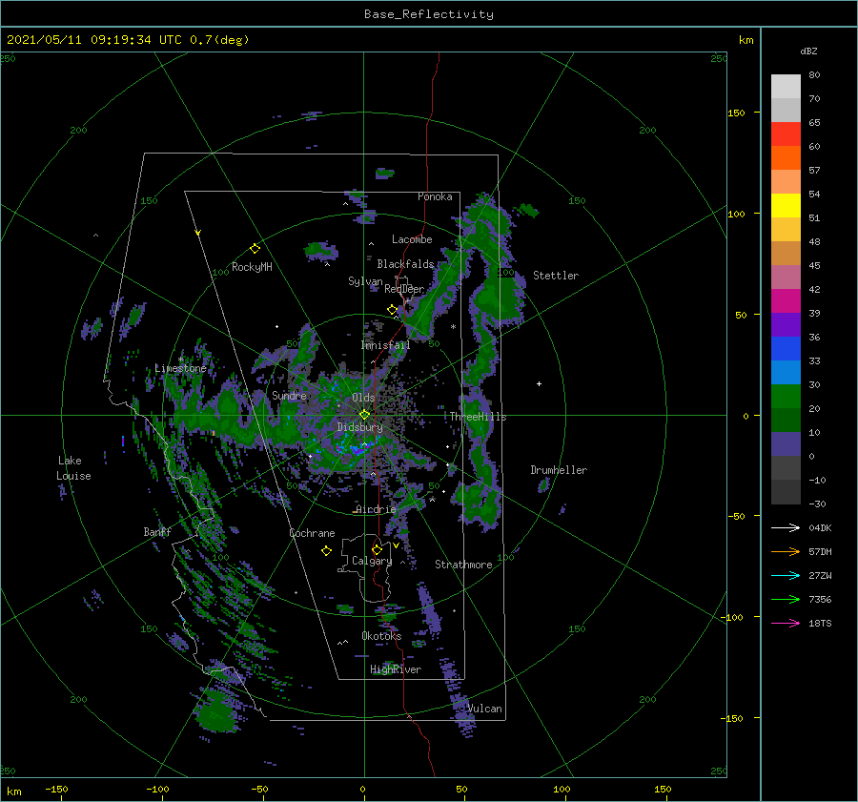Viewport: 858px width, 802px height.
Task: Select the yellow diamond marker above the Calgary label
Action: pyautogui.click(x=377, y=549)
